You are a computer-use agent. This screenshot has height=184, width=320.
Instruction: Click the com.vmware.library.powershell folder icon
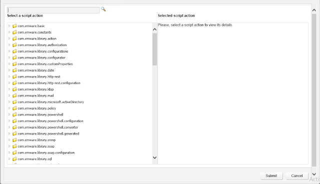click(14, 114)
